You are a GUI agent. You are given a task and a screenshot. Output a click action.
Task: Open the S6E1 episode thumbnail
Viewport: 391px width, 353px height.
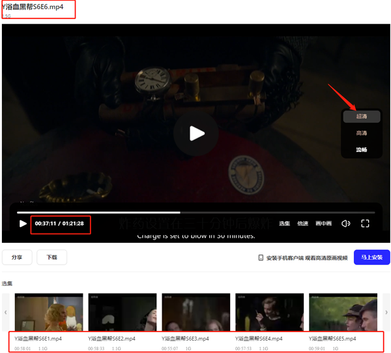coord(49,312)
